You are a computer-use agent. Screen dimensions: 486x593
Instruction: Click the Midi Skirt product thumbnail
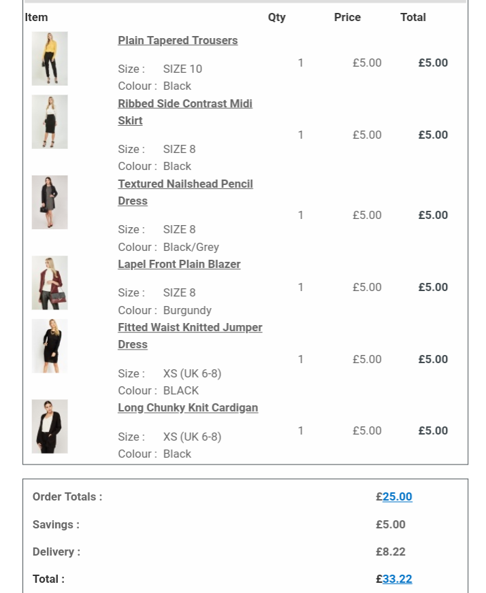(x=50, y=122)
